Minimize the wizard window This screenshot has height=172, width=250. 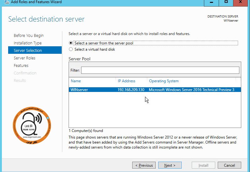pos(211,3)
